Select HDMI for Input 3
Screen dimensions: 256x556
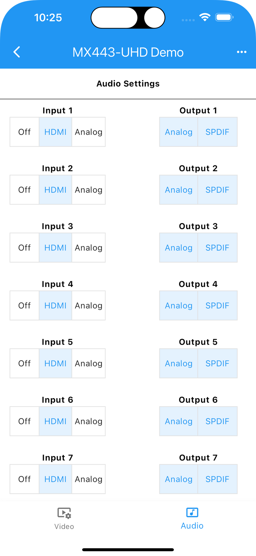click(55, 248)
